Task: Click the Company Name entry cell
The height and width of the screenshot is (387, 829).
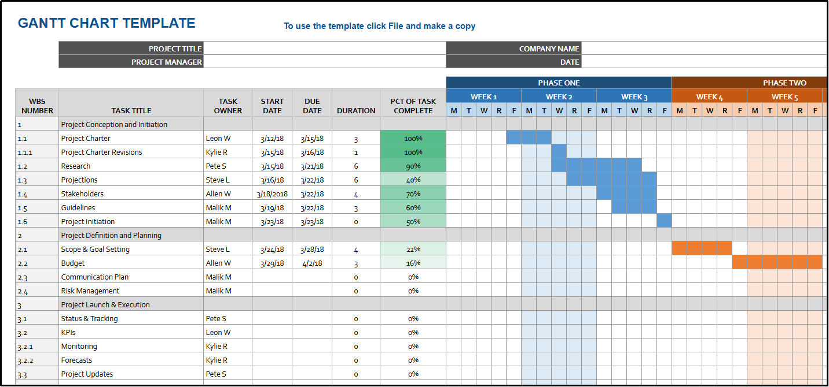Action: click(x=703, y=49)
